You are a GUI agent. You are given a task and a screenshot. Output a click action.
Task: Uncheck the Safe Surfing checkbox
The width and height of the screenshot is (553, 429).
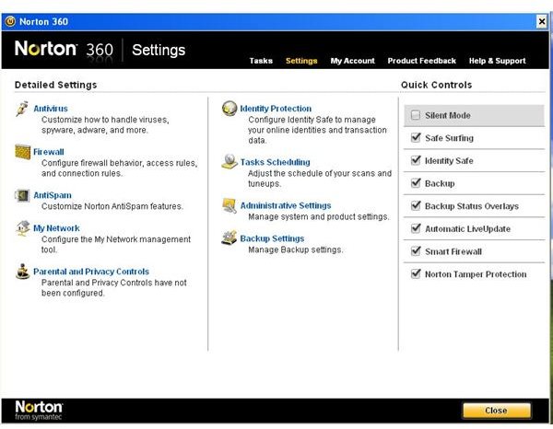click(416, 138)
